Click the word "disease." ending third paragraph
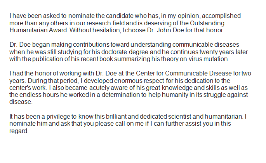 (x=21, y=102)
